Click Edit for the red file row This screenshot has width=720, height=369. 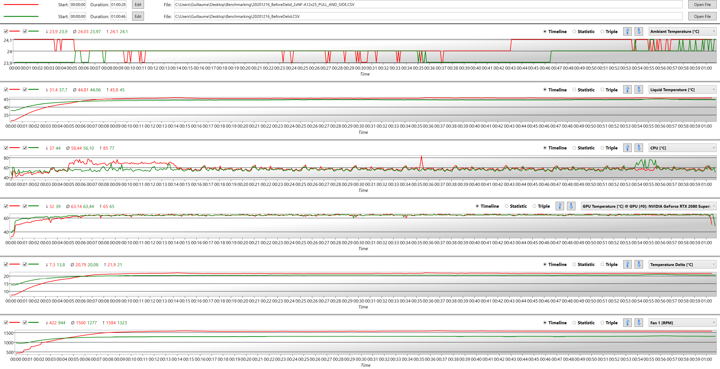[138, 5]
